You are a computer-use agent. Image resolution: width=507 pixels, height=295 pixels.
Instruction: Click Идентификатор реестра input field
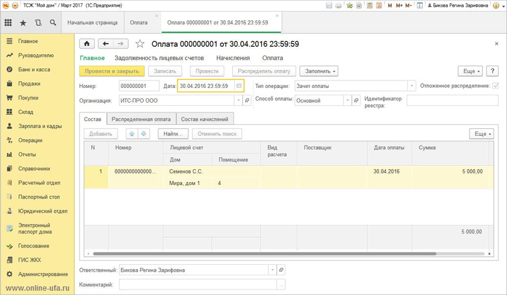[452, 100]
